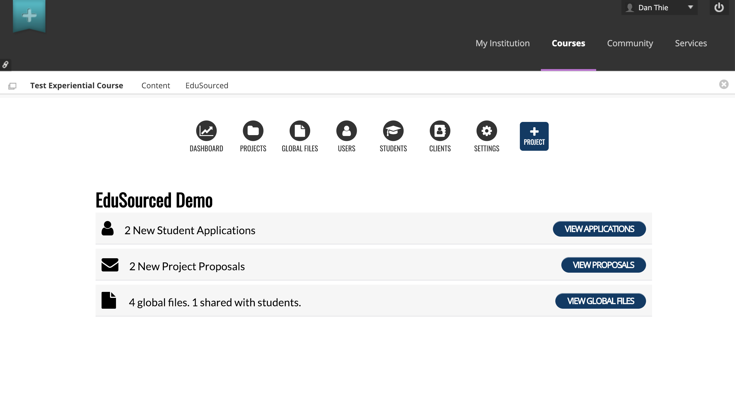Click View Proposals button

click(x=603, y=265)
